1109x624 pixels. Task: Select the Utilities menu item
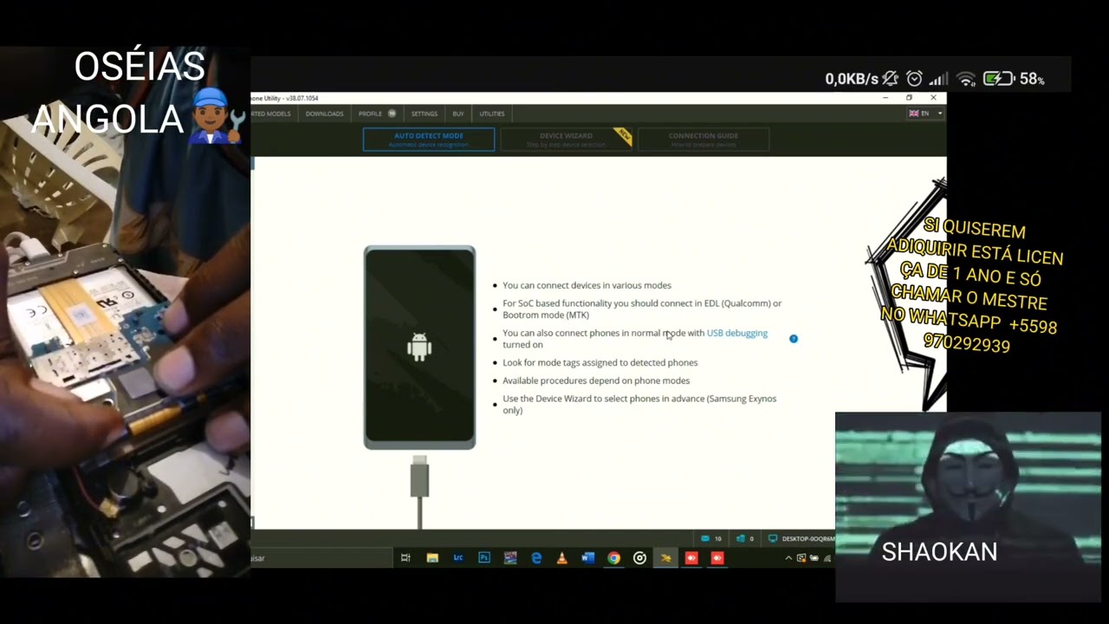click(x=492, y=114)
